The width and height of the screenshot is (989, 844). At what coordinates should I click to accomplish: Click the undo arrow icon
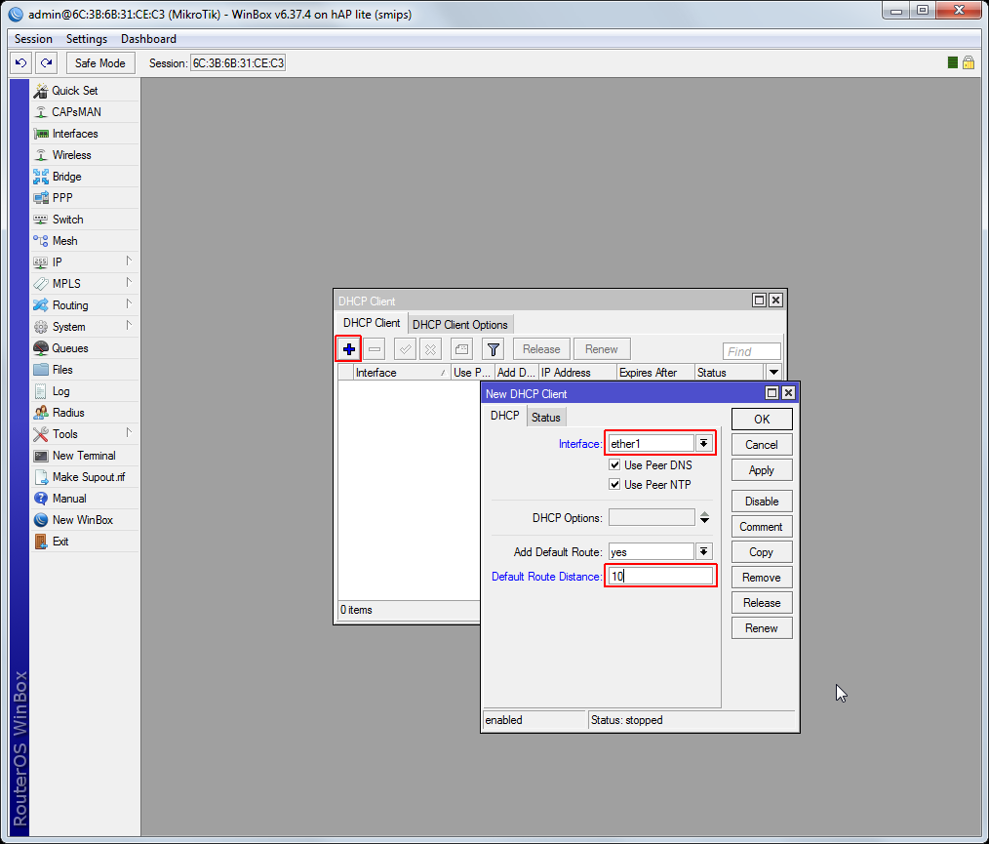pos(21,62)
